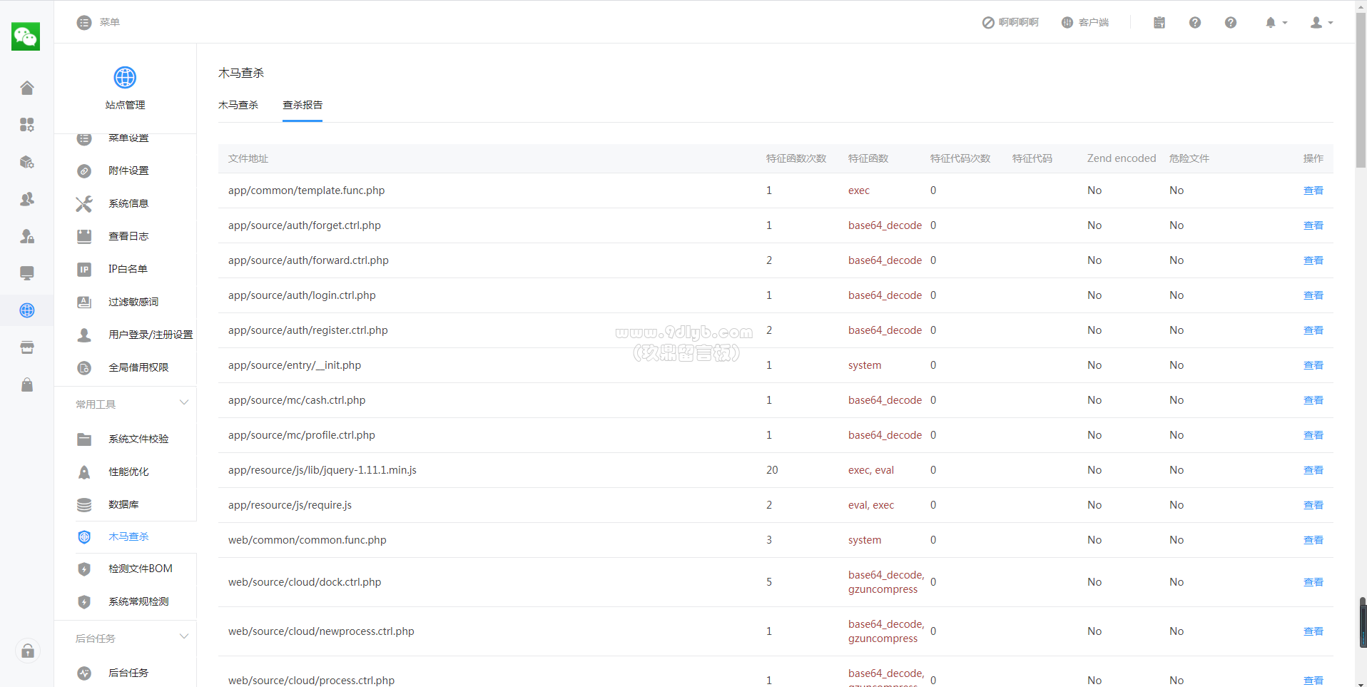Open the home icon in left rail
Viewport: 1367px width, 687px height.
pos(27,88)
